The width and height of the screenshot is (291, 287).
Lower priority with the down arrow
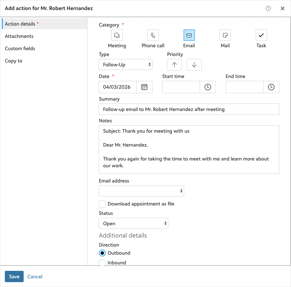(194, 65)
